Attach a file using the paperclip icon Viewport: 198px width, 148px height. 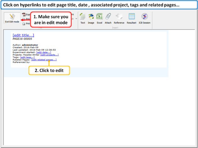point(108,19)
